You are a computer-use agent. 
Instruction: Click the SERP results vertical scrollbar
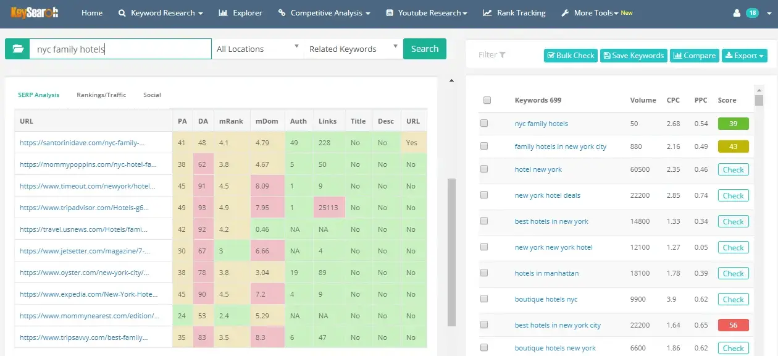[x=451, y=252]
